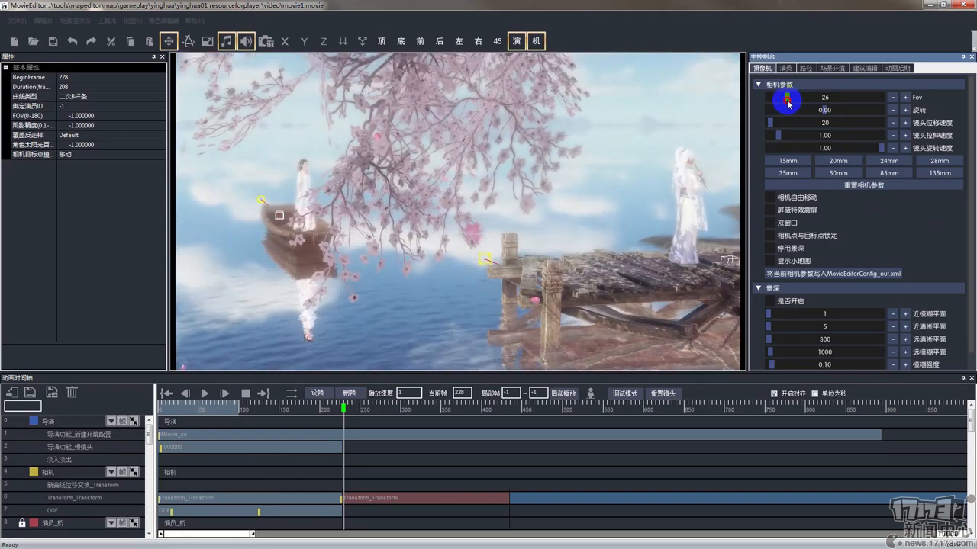Lock to the Z axis
Viewport: 977px width, 549px height.
click(x=324, y=41)
